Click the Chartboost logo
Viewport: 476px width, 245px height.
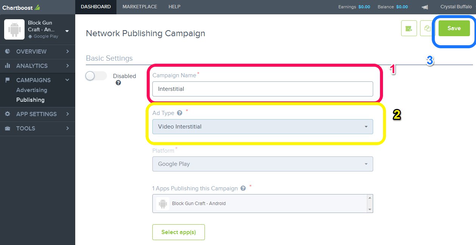[x=21, y=7]
